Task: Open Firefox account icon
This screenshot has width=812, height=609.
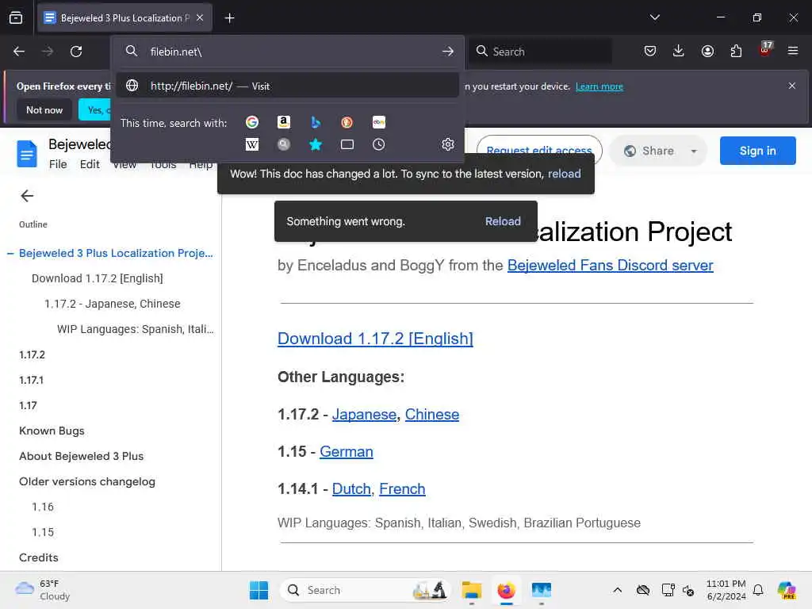Action: [x=707, y=51]
